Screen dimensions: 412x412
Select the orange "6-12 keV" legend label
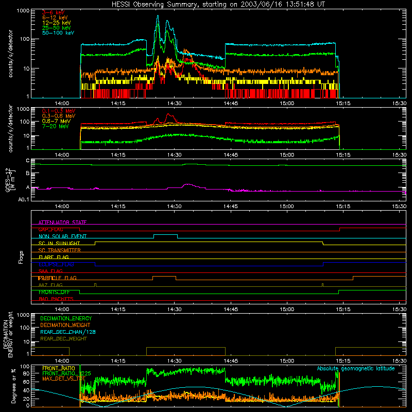pyautogui.click(x=55, y=18)
